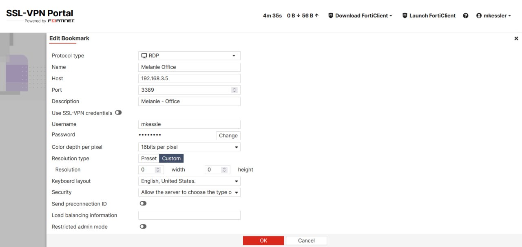Image resolution: width=522 pixels, height=247 pixels.
Task: Click the Protocol type label
Action: click(68, 55)
